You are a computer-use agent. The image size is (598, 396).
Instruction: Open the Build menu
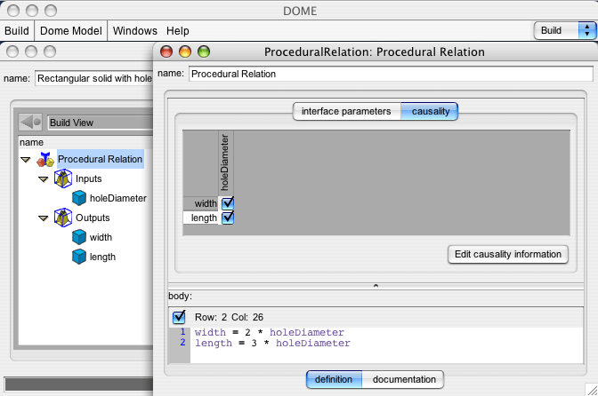pyautogui.click(x=17, y=31)
